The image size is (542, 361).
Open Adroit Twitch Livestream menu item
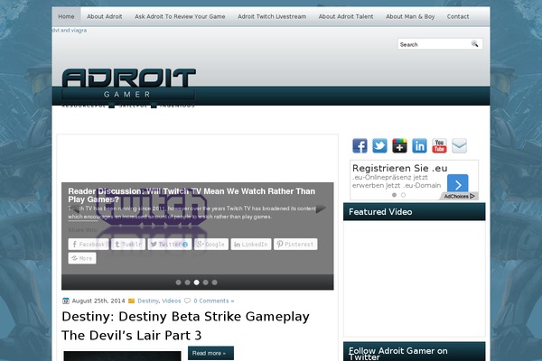coord(272,16)
